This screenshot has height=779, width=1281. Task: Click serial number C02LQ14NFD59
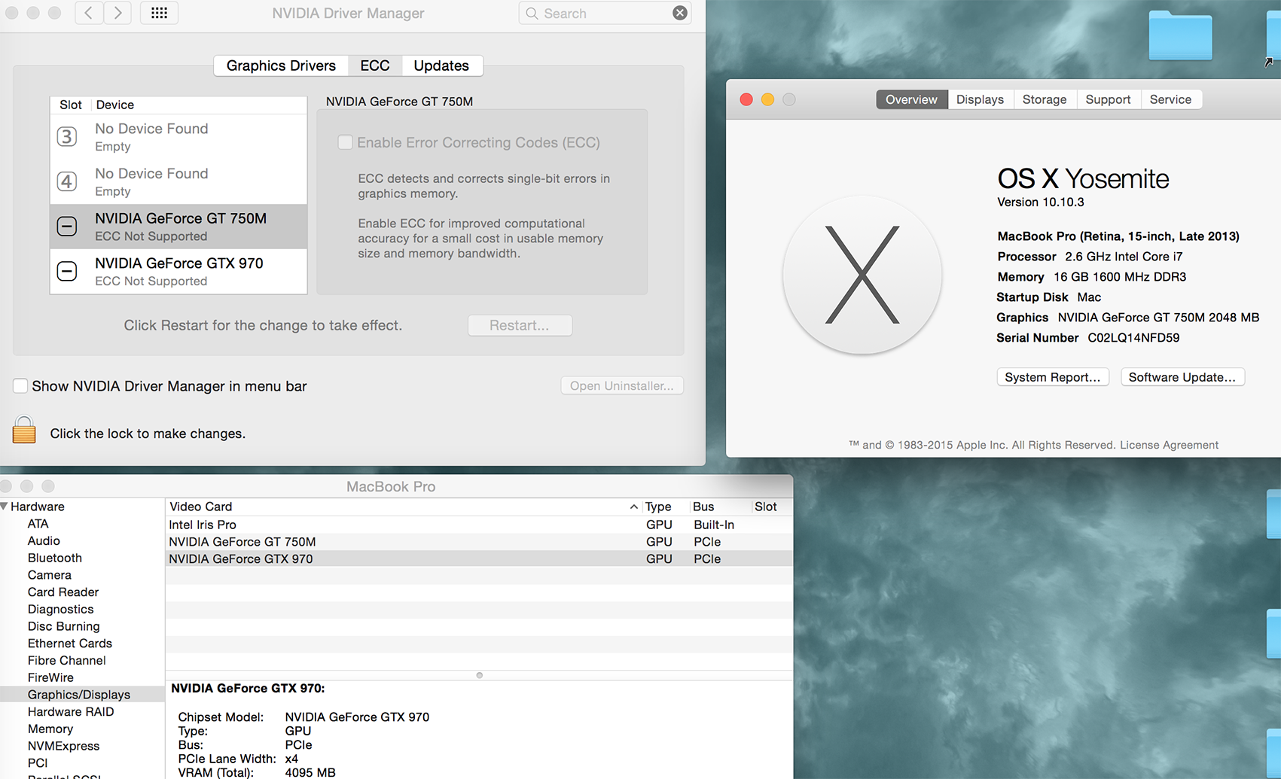pyautogui.click(x=1133, y=338)
